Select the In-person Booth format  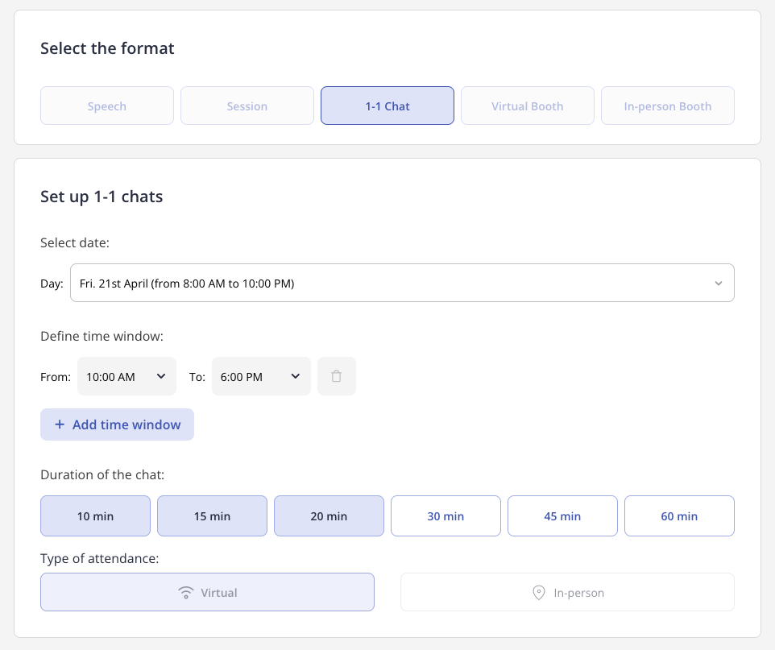(x=668, y=106)
